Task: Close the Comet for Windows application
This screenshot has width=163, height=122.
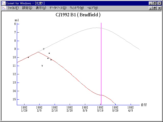Action: 159,3
